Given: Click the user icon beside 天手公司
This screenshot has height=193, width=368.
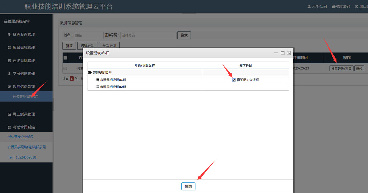Looking at the screenshot, I should tap(309, 6).
